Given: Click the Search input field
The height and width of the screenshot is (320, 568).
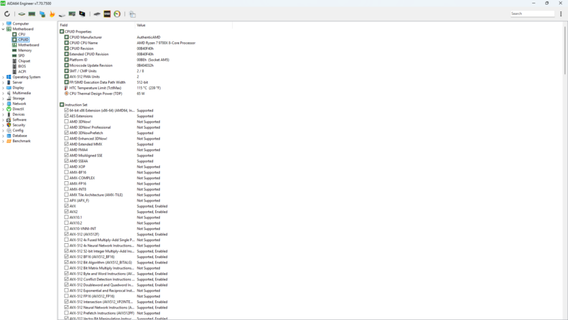Looking at the screenshot, I should (x=532, y=14).
